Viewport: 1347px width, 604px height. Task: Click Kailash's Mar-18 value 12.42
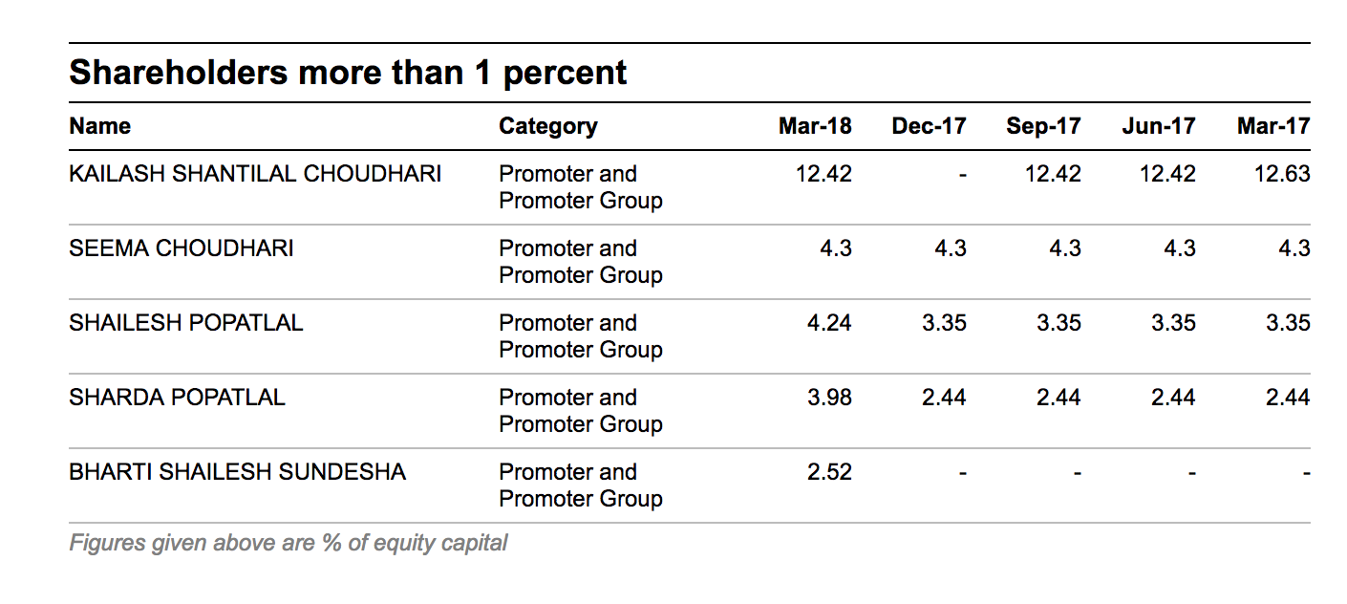(x=823, y=174)
